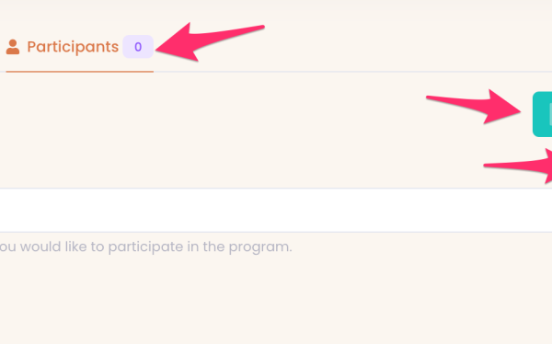Click the left end of the white field
Screen dimensions: 552x344
coord(7,211)
